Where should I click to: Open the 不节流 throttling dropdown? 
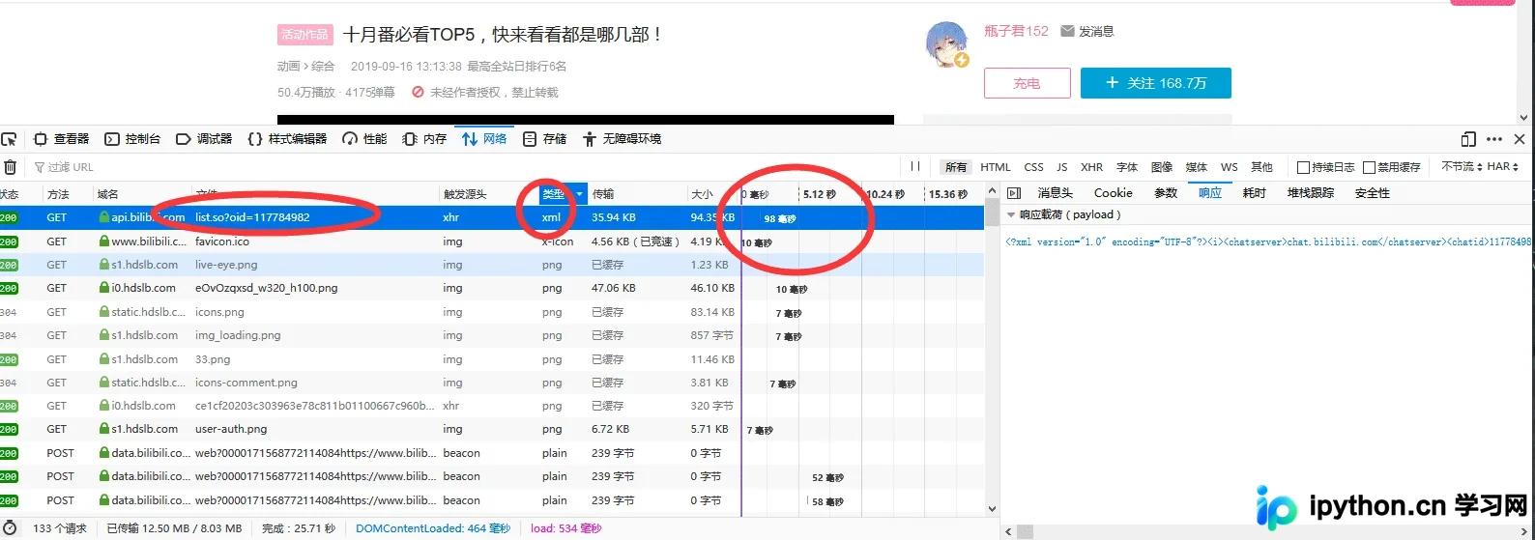tap(1462, 166)
